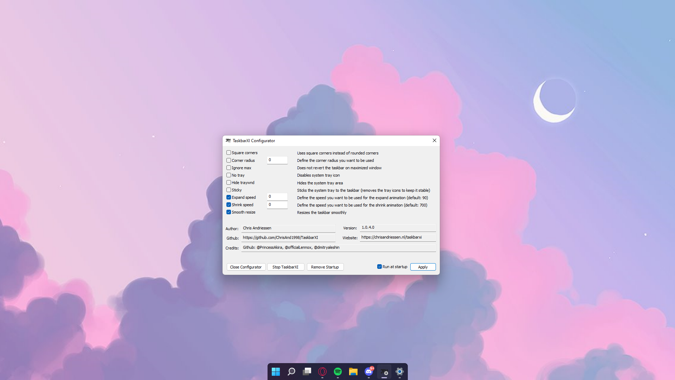Image resolution: width=675 pixels, height=380 pixels.
Task: Check the Sticky system tray option
Action: click(x=229, y=190)
